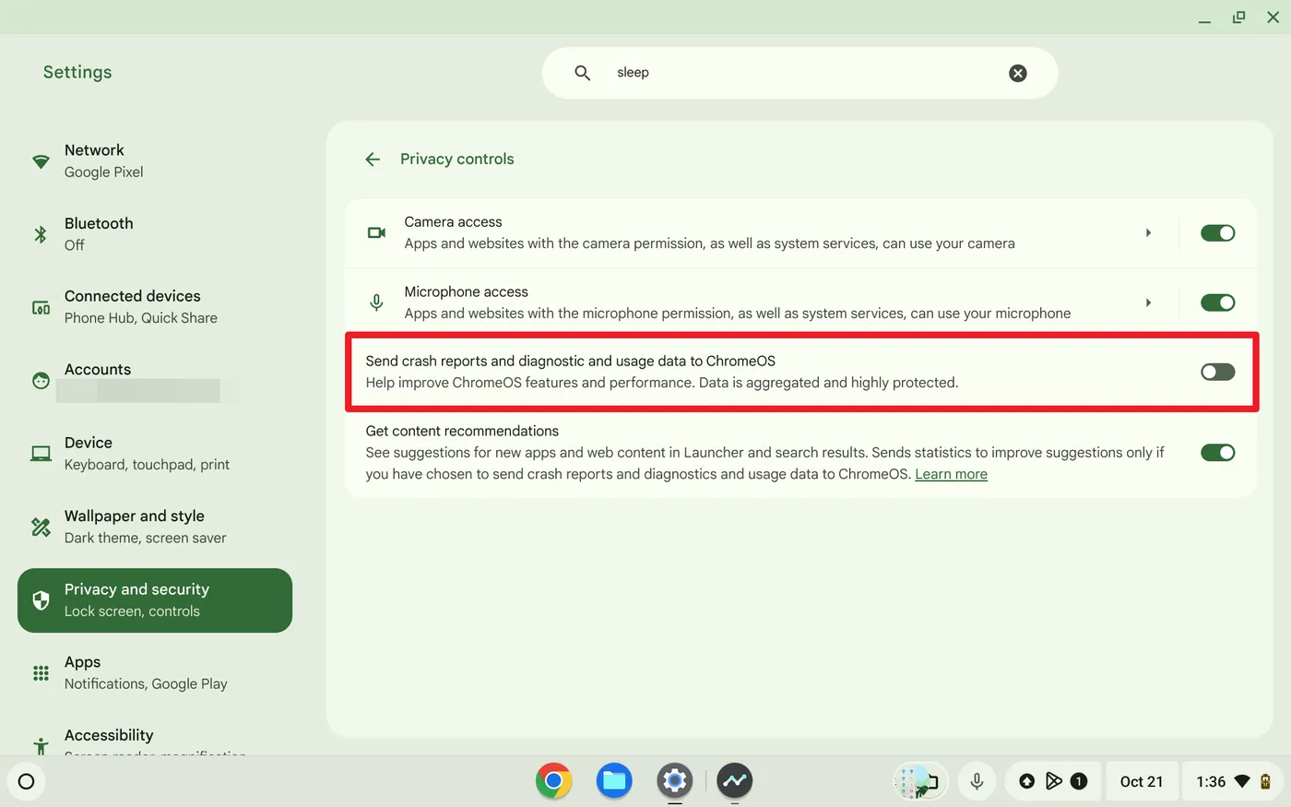Image resolution: width=1291 pixels, height=807 pixels.
Task: Open Files app from the shelf
Action: tap(614, 781)
